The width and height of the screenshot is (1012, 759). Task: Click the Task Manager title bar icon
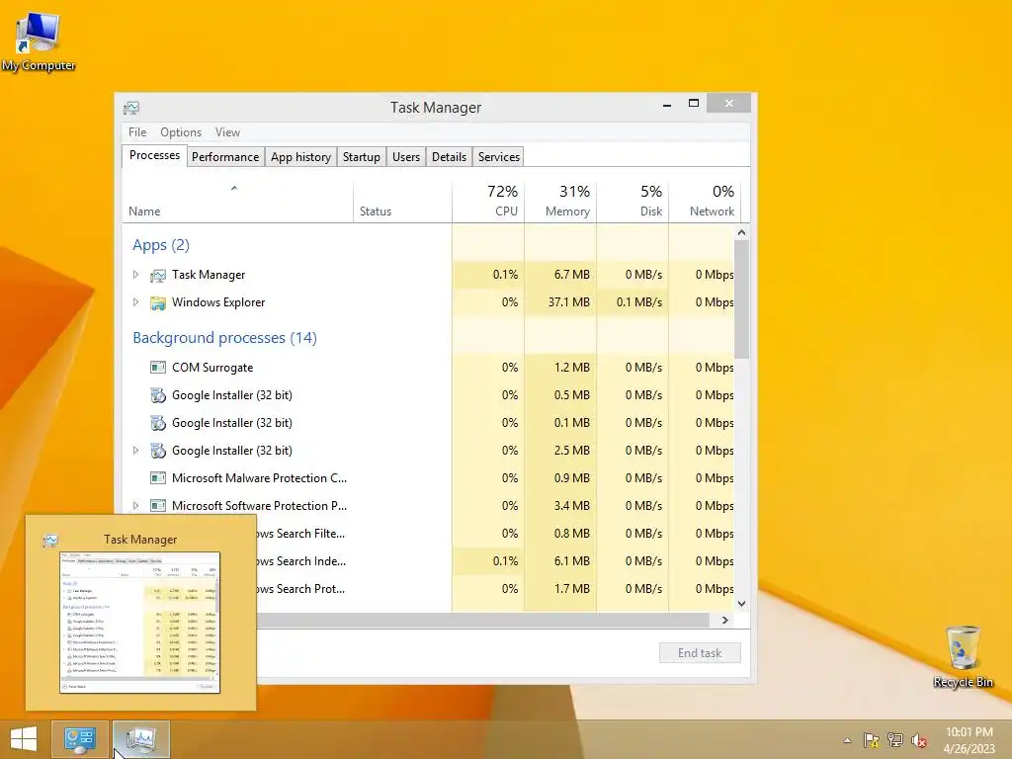[131, 108]
